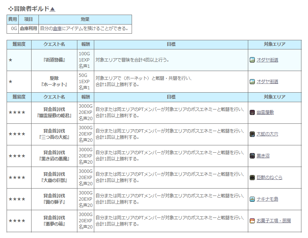Open オダヤ街道 link in 街道警備 row
This screenshot has height=238, width=308.
pyautogui.click(x=267, y=60)
